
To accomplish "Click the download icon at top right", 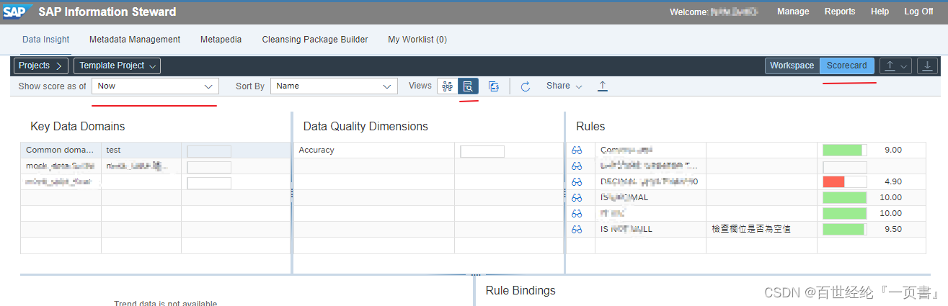I will [927, 66].
